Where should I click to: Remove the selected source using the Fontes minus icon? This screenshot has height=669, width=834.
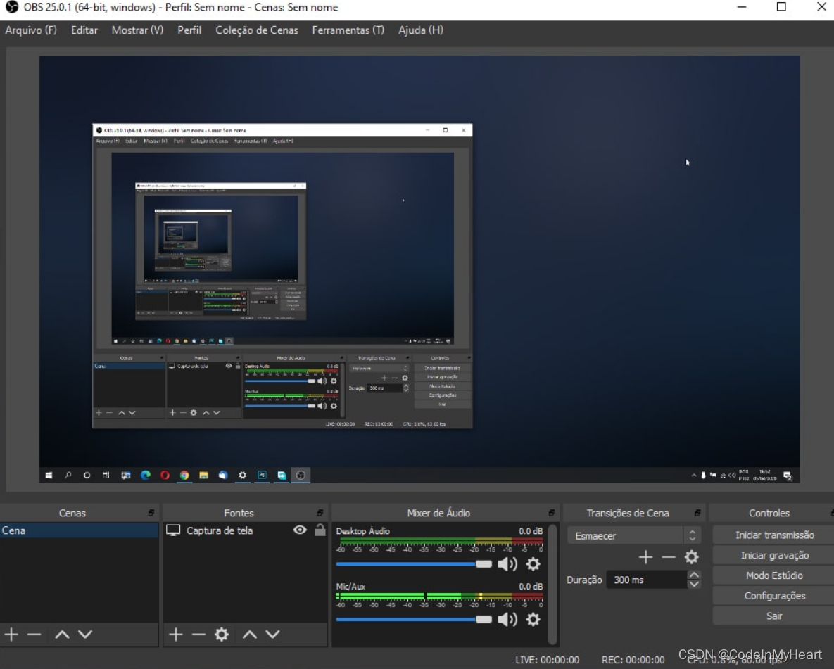point(198,634)
